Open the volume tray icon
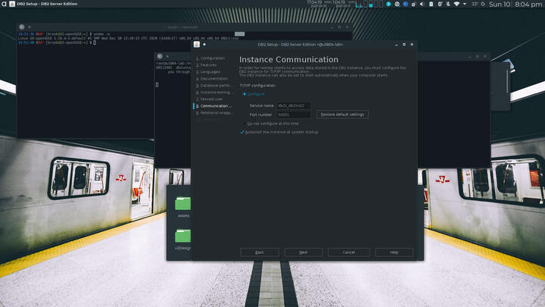 [422, 5]
